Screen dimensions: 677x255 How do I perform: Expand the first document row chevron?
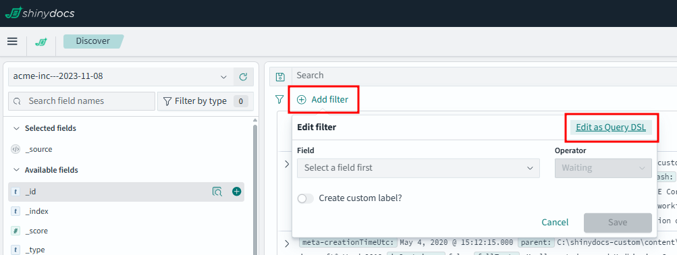287,165
